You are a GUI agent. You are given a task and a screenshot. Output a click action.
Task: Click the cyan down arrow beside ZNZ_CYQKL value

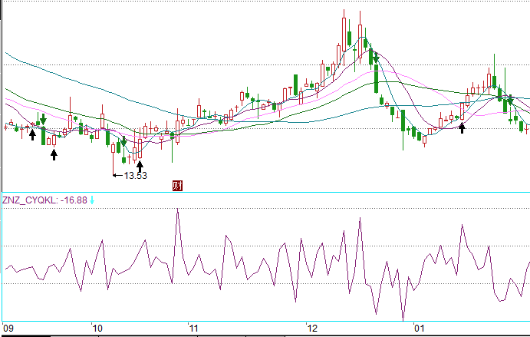coord(91,200)
